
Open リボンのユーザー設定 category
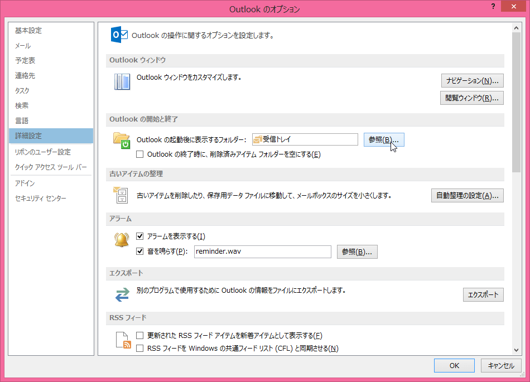pos(51,152)
